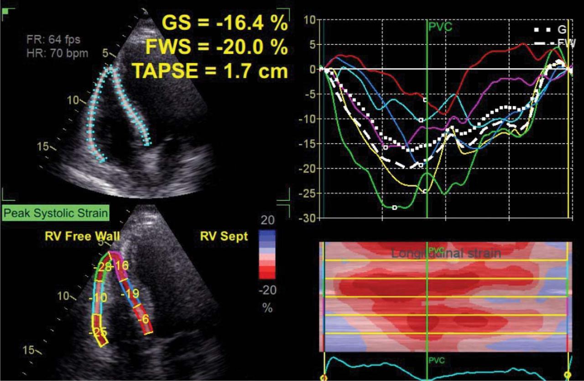
Task: Click peak marker on the green curve
Action: [395, 208]
